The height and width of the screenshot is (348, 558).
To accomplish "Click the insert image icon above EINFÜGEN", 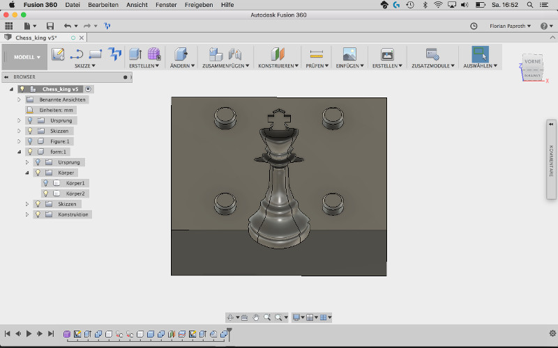I will 349,54.
